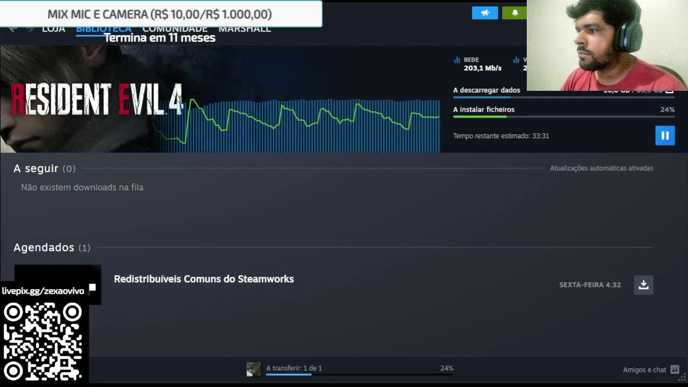
Task: Click the 24% install percentage value
Action: click(x=668, y=110)
